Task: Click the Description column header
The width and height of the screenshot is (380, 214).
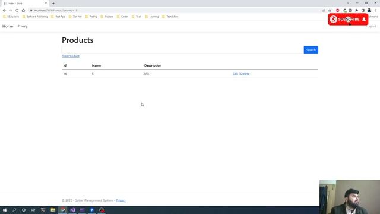Action: [153, 65]
